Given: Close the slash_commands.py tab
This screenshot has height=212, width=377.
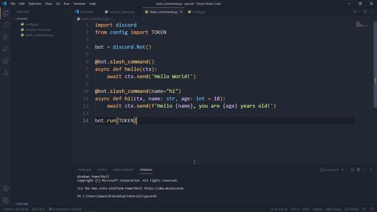Looking at the screenshot, I should [x=181, y=12].
